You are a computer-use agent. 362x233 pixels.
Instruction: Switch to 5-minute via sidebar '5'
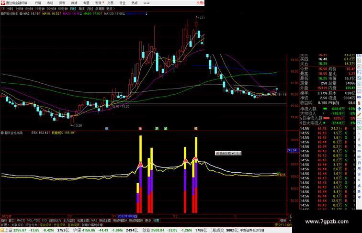[359, 140]
